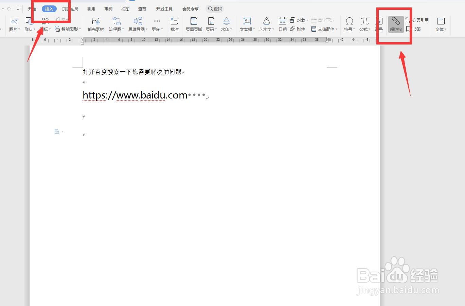Click the 窗体 form icon
Screen dimensions: 465x306
pyautogui.click(x=441, y=21)
